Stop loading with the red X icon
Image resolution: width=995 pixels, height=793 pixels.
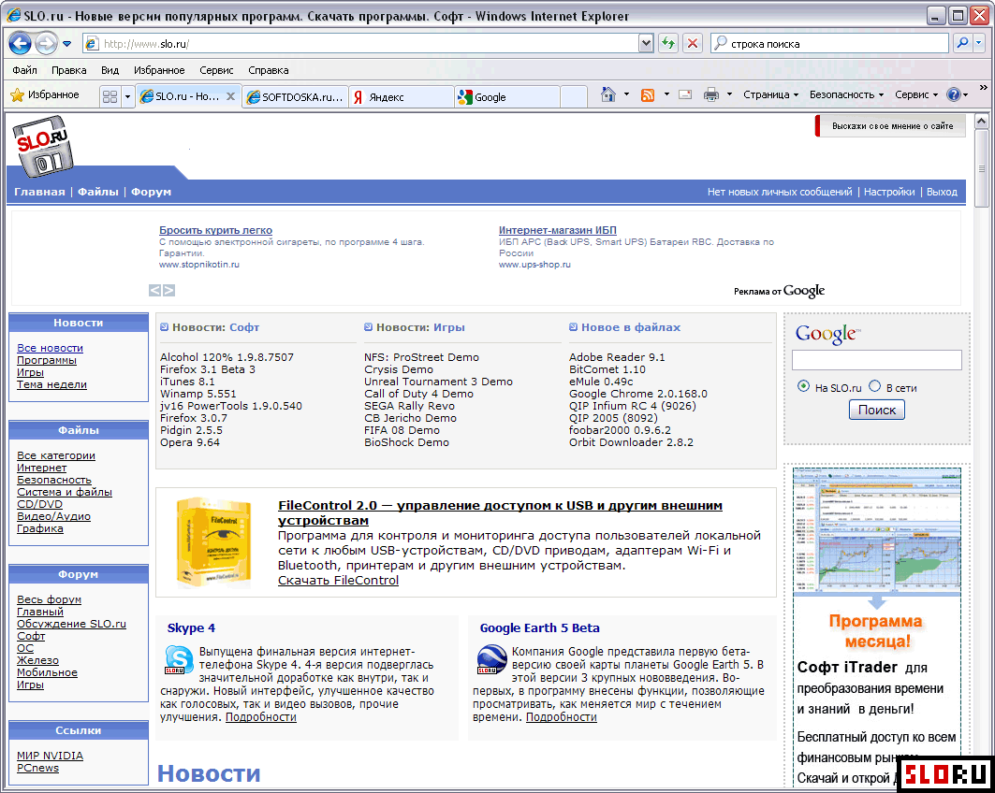click(693, 43)
